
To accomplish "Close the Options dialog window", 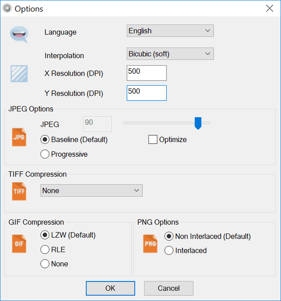I will click(x=270, y=8).
